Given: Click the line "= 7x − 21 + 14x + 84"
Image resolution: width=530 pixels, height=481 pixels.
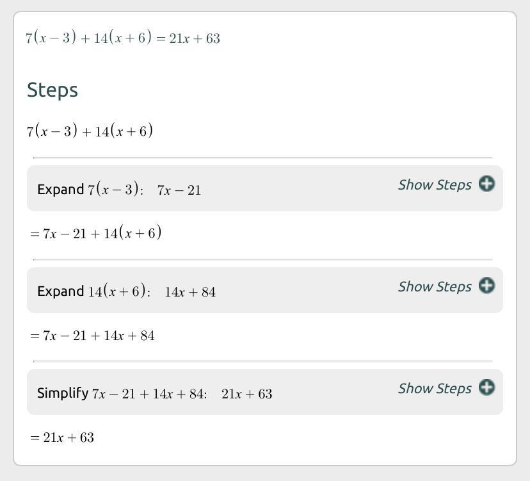Looking at the screenshot, I should click(x=93, y=336).
